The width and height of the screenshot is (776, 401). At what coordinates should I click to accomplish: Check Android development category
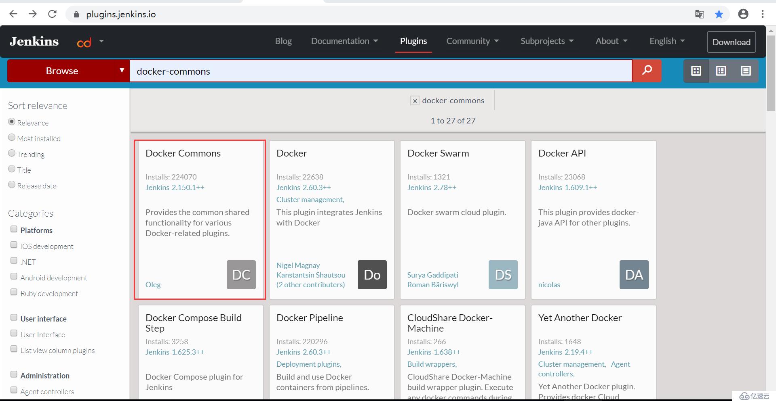pos(14,276)
